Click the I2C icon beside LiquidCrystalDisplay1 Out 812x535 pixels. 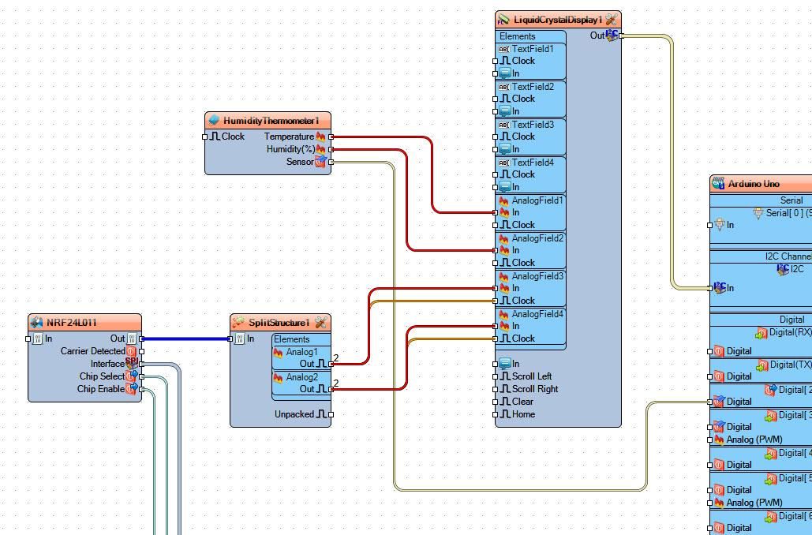pos(612,36)
